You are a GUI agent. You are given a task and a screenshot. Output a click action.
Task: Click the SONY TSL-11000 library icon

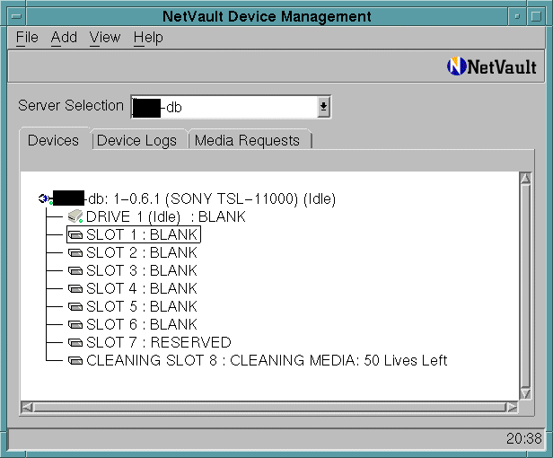tap(44, 198)
